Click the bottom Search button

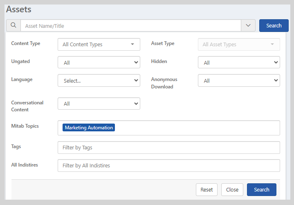(x=261, y=189)
